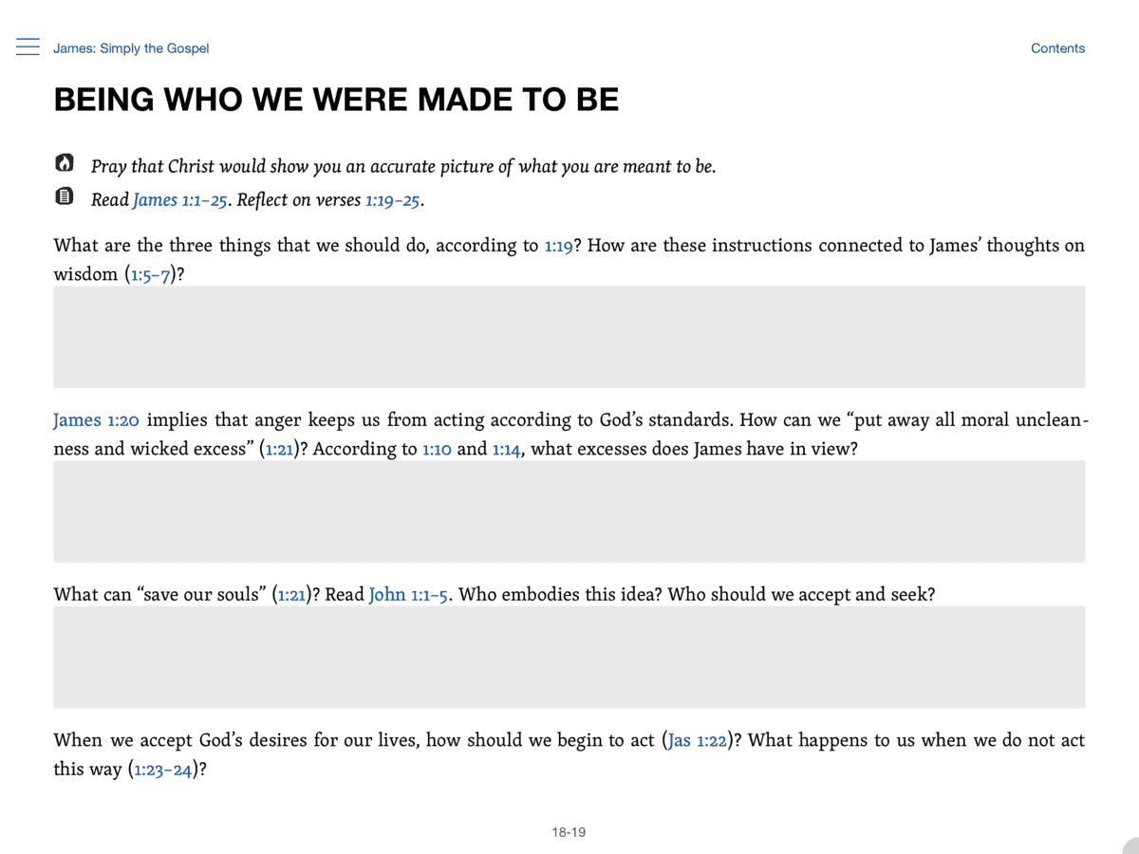This screenshot has height=854, width=1139.
Task: Open the 1:19 verse link
Action: tap(558, 247)
